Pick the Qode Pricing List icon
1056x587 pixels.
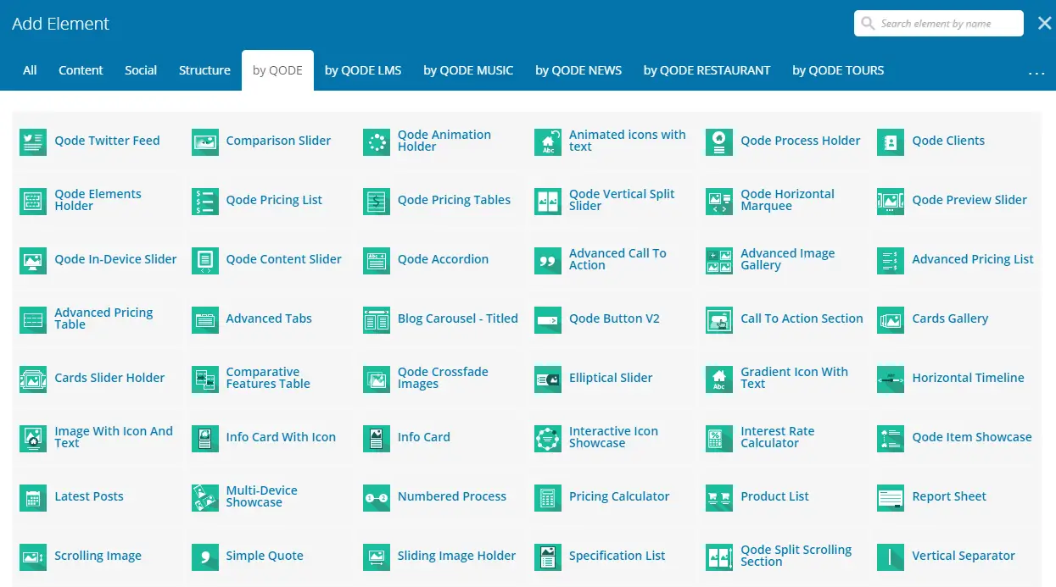point(204,201)
